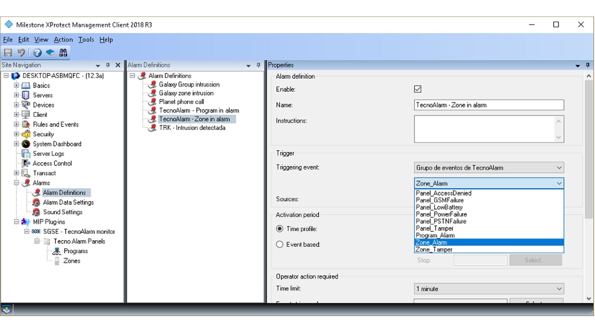This screenshot has width=595, height=334.
Task: Click the Instructions text area
Action: point(489,129)
